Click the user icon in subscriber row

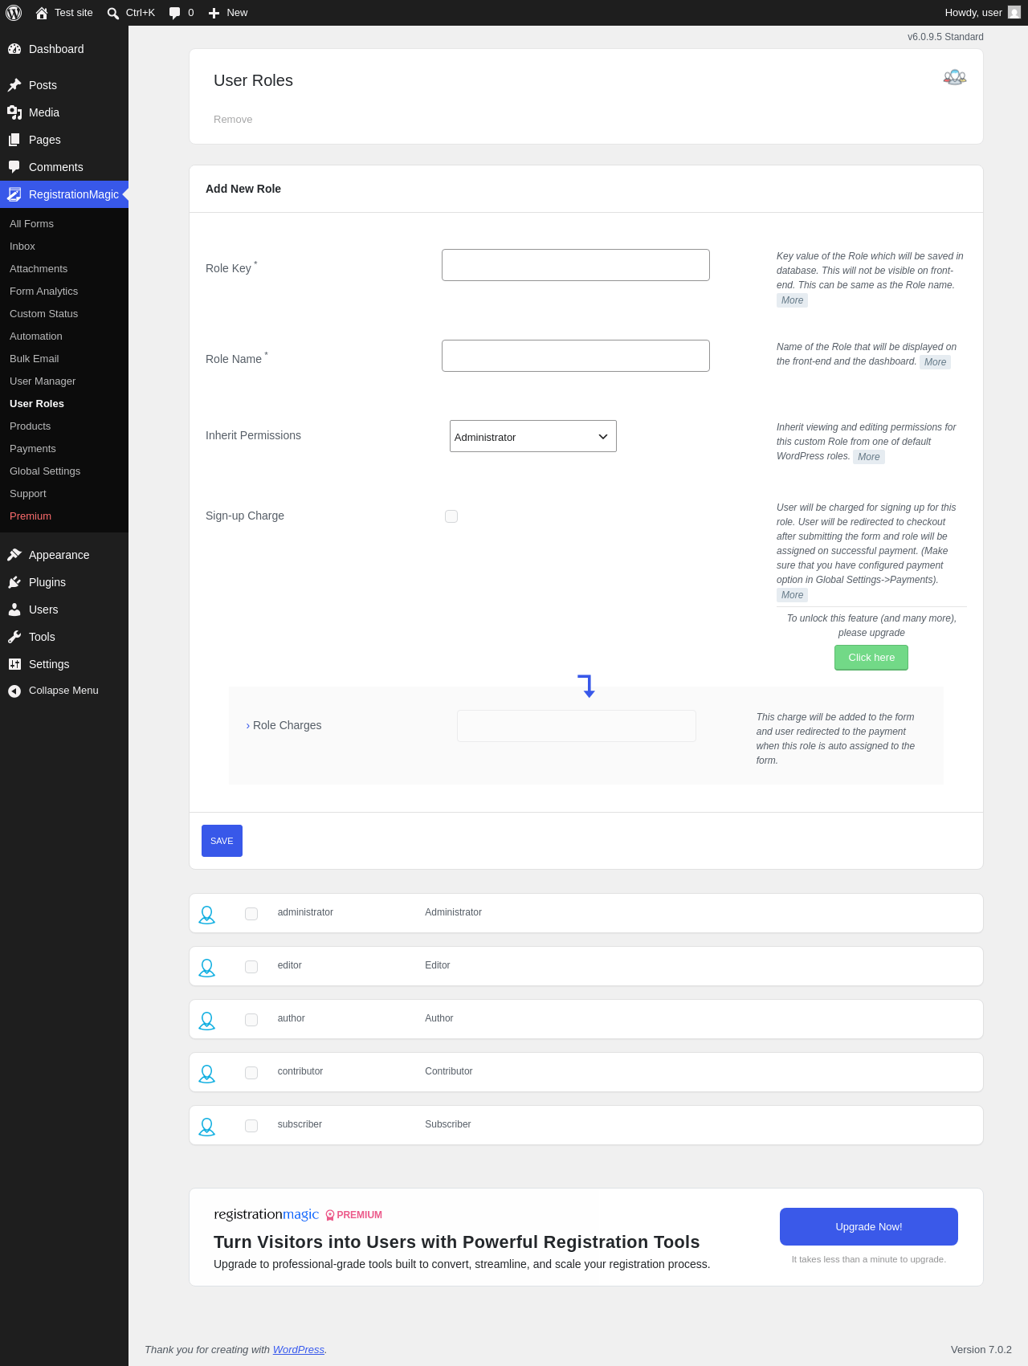pyautogui.click(x=207, y=1127)
